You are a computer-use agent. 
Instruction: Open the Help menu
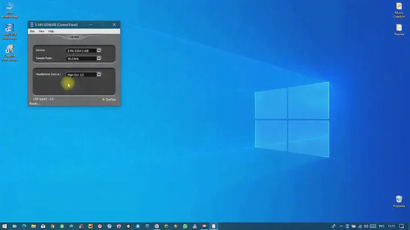(51, 31)
